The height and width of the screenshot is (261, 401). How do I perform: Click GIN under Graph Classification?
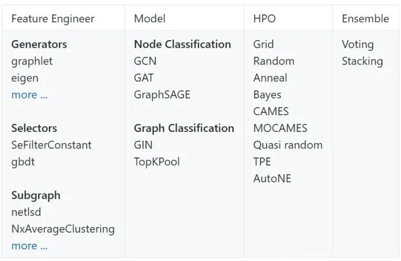point(143,145)
